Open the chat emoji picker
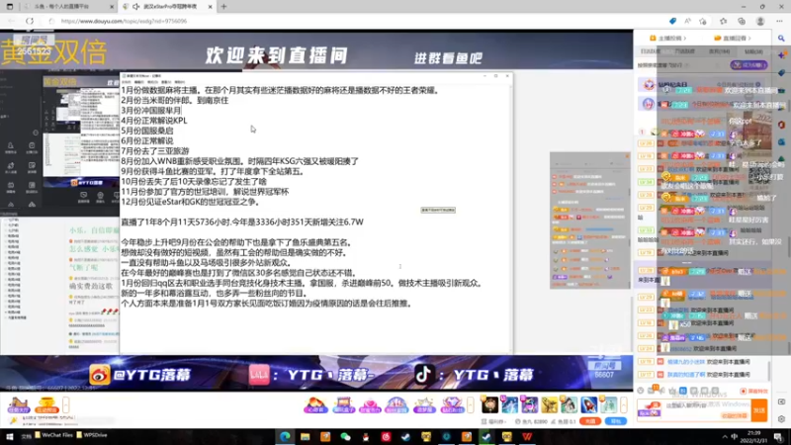 tap(641, 391)
